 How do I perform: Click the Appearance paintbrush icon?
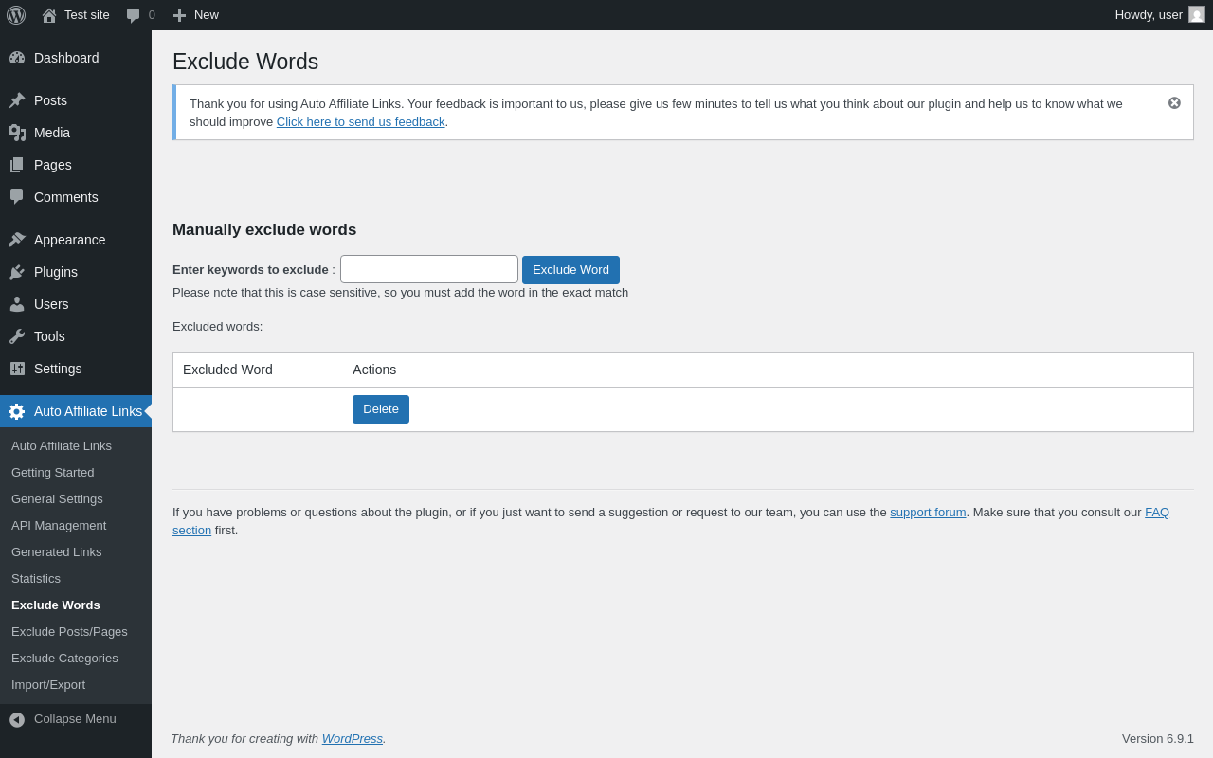pyautogui.click(x=17, y=240)
